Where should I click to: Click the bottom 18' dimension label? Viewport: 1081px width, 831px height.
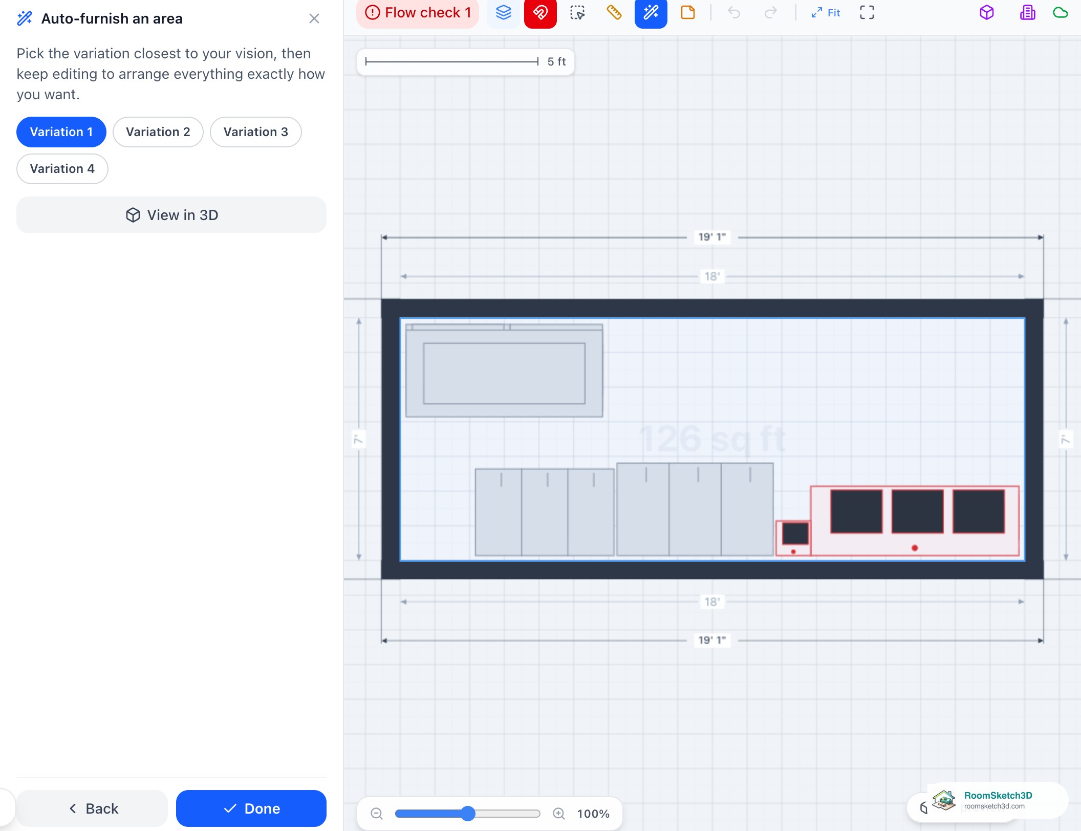click(x=712, y=602)
